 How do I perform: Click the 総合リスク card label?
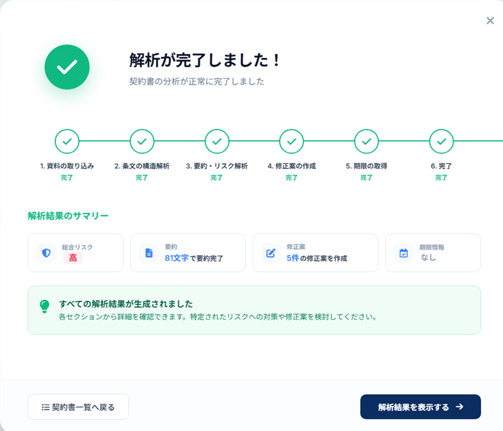pos(77,247)
